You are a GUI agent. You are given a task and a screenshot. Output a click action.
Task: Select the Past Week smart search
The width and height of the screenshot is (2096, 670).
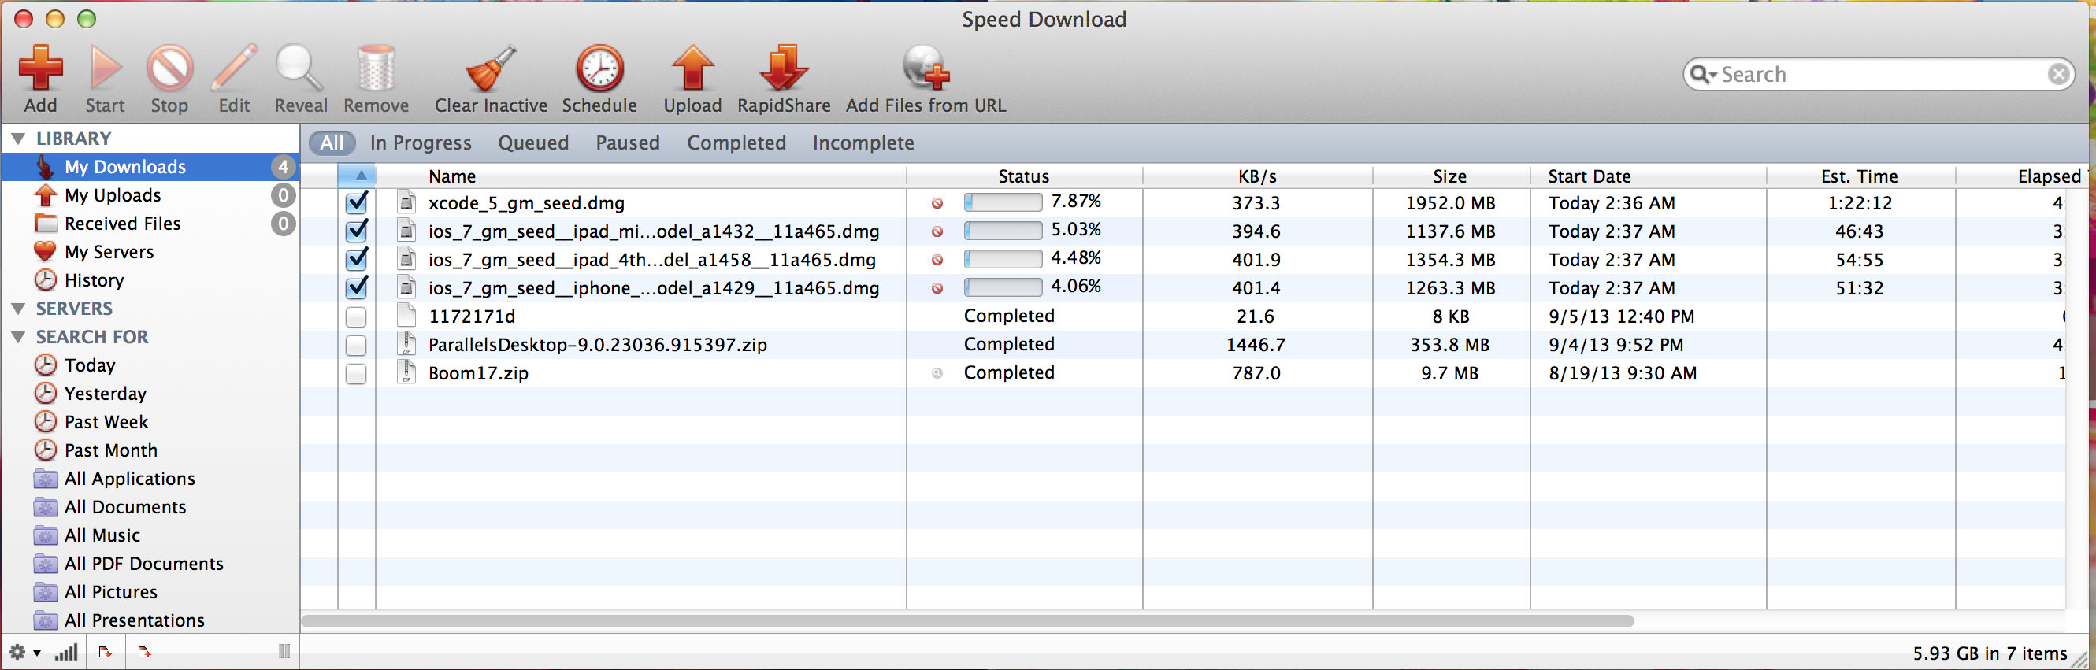click(150, 422)
